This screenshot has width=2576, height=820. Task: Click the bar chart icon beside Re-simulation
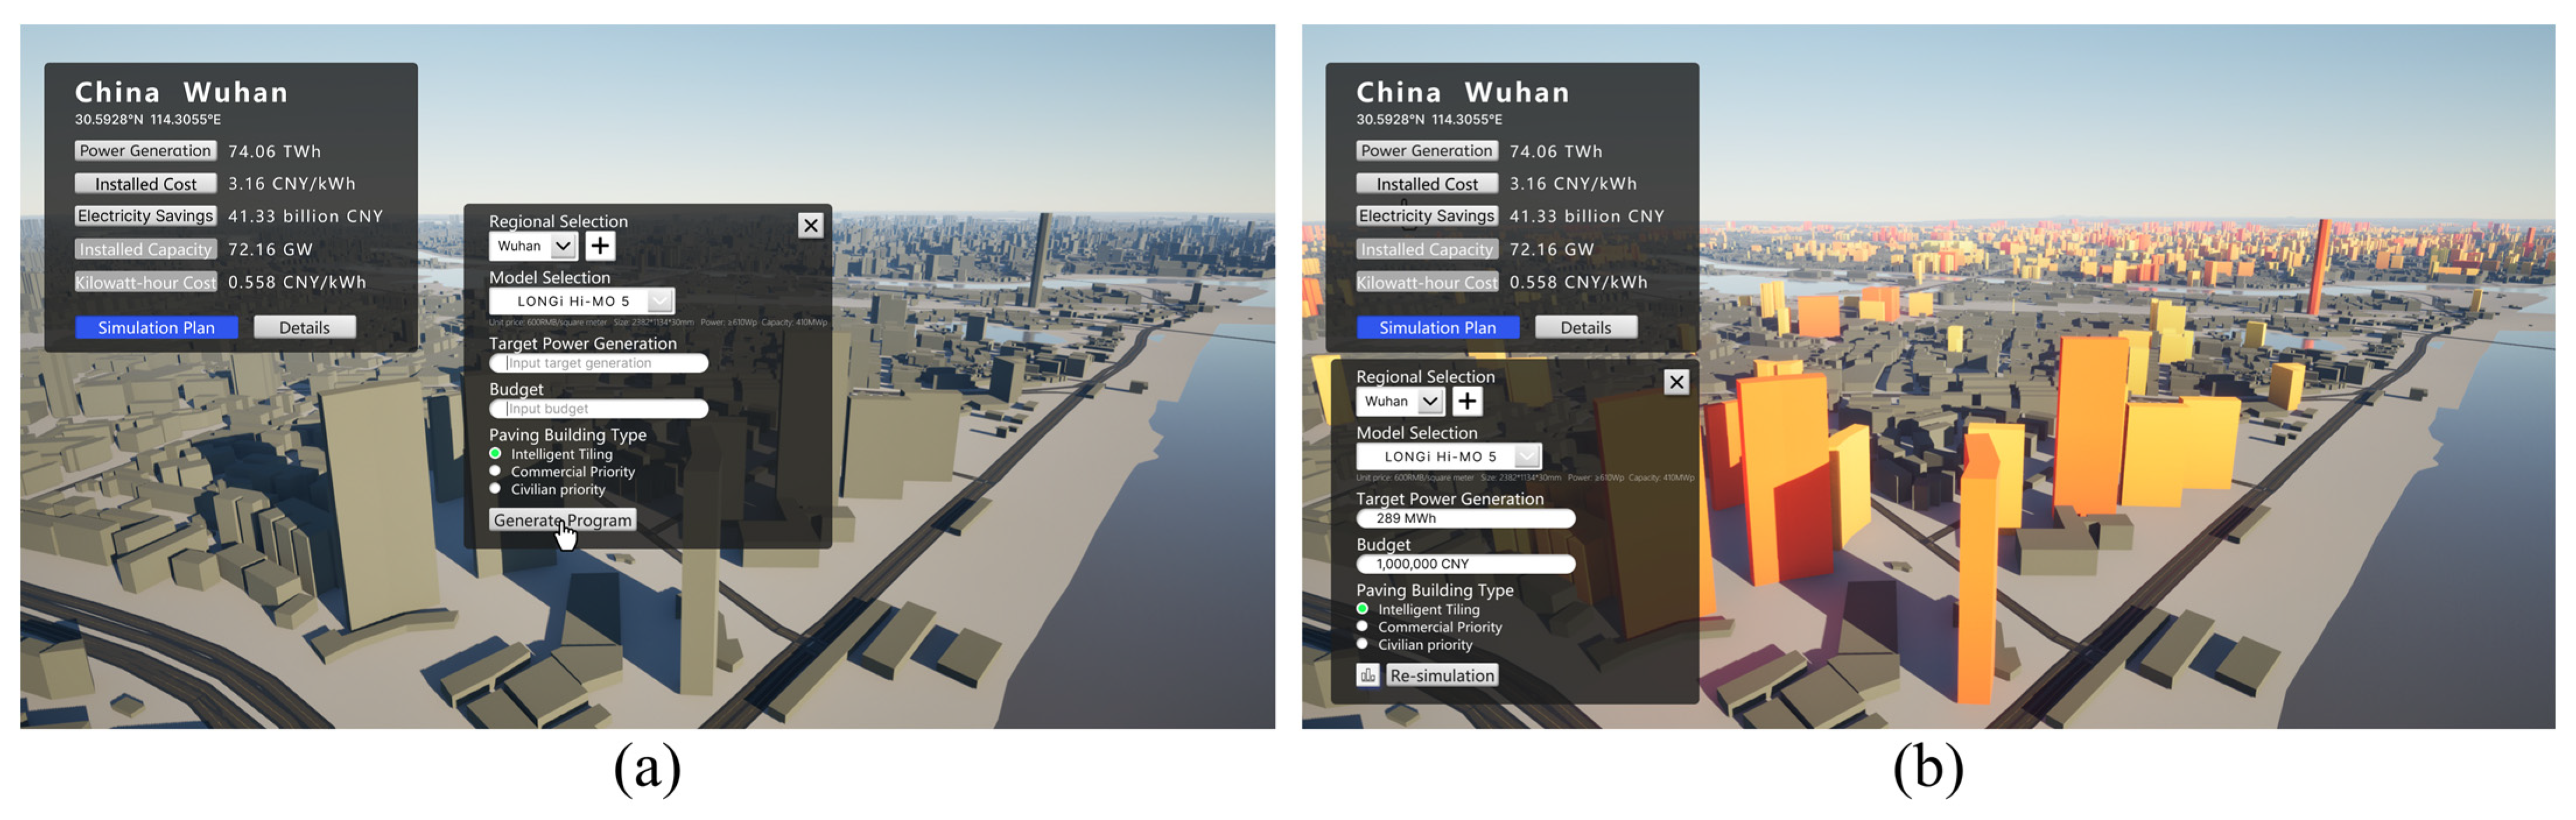tap(1367, 675)
